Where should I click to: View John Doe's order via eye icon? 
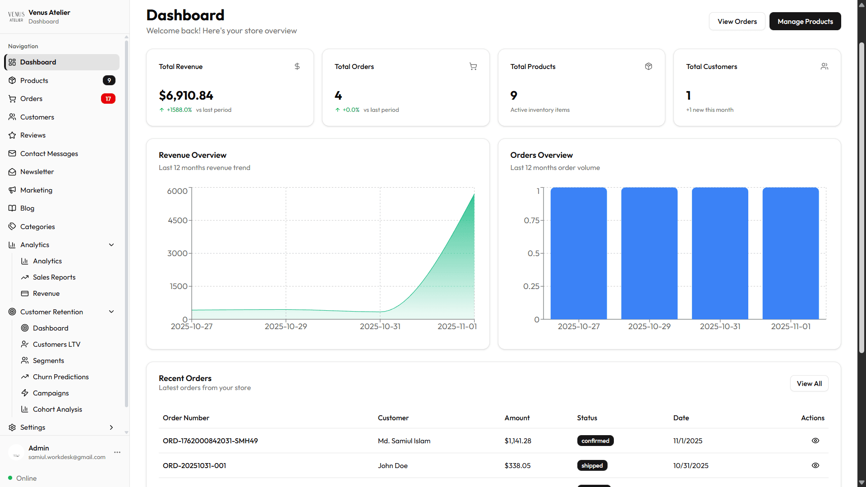815,465
